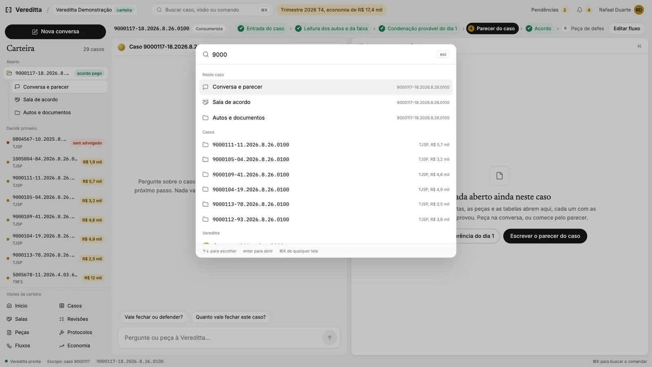This screenshot has height=367, width=652.
Task: Click the Nova conversa button
Action: (55, 32)
